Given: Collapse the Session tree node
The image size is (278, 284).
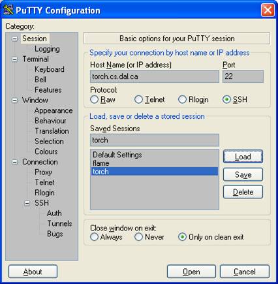Looking at the screenshot, I should [14, 39].
